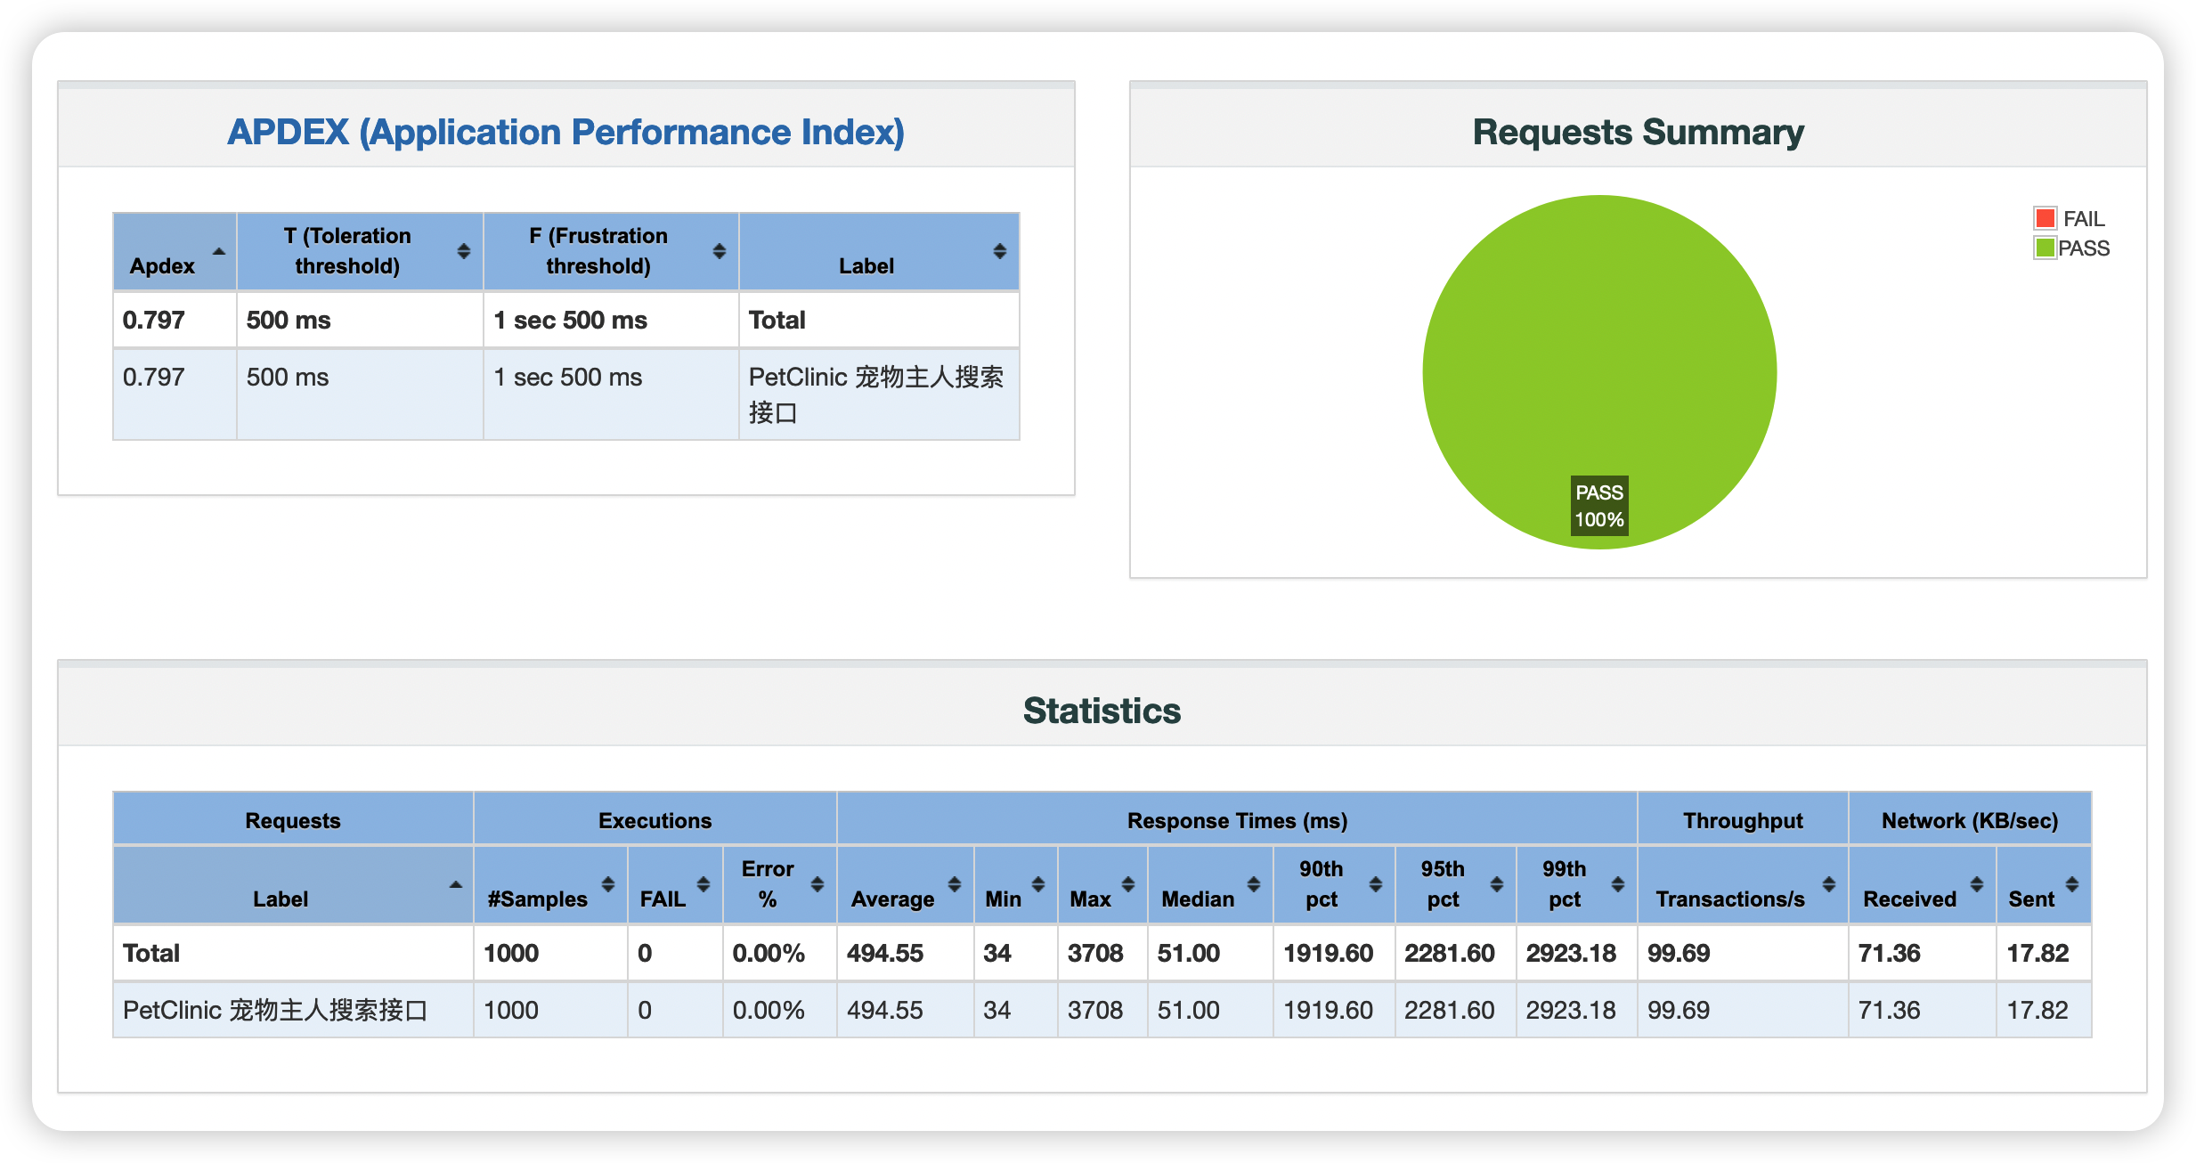
Task: Sort statistics by Received KB/sec column
Action: tap(1976, 884)
